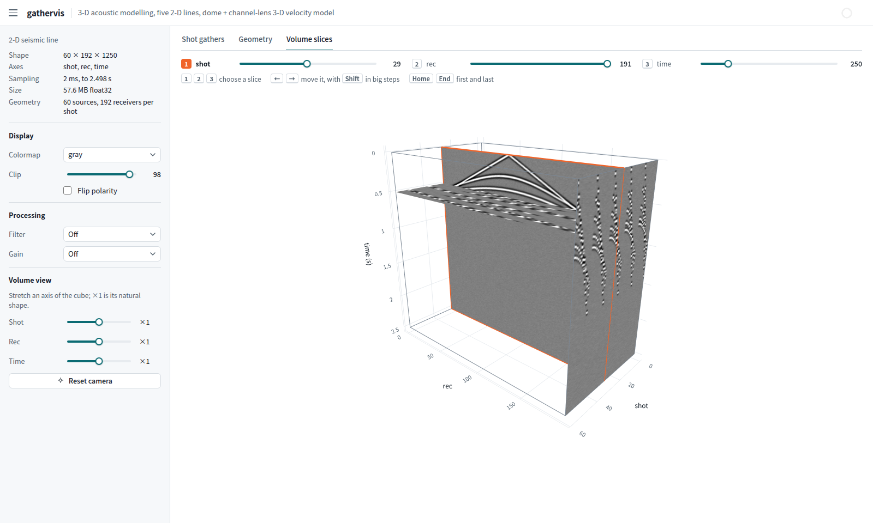Click the Sampling value 2 ms, to 2.498 s
873x523 pixels.
pos(87,78)
